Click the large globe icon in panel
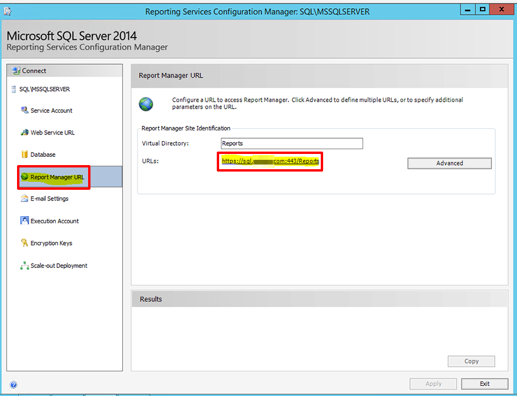The width and height of the screenshot is (517, 396). point(146,104)
